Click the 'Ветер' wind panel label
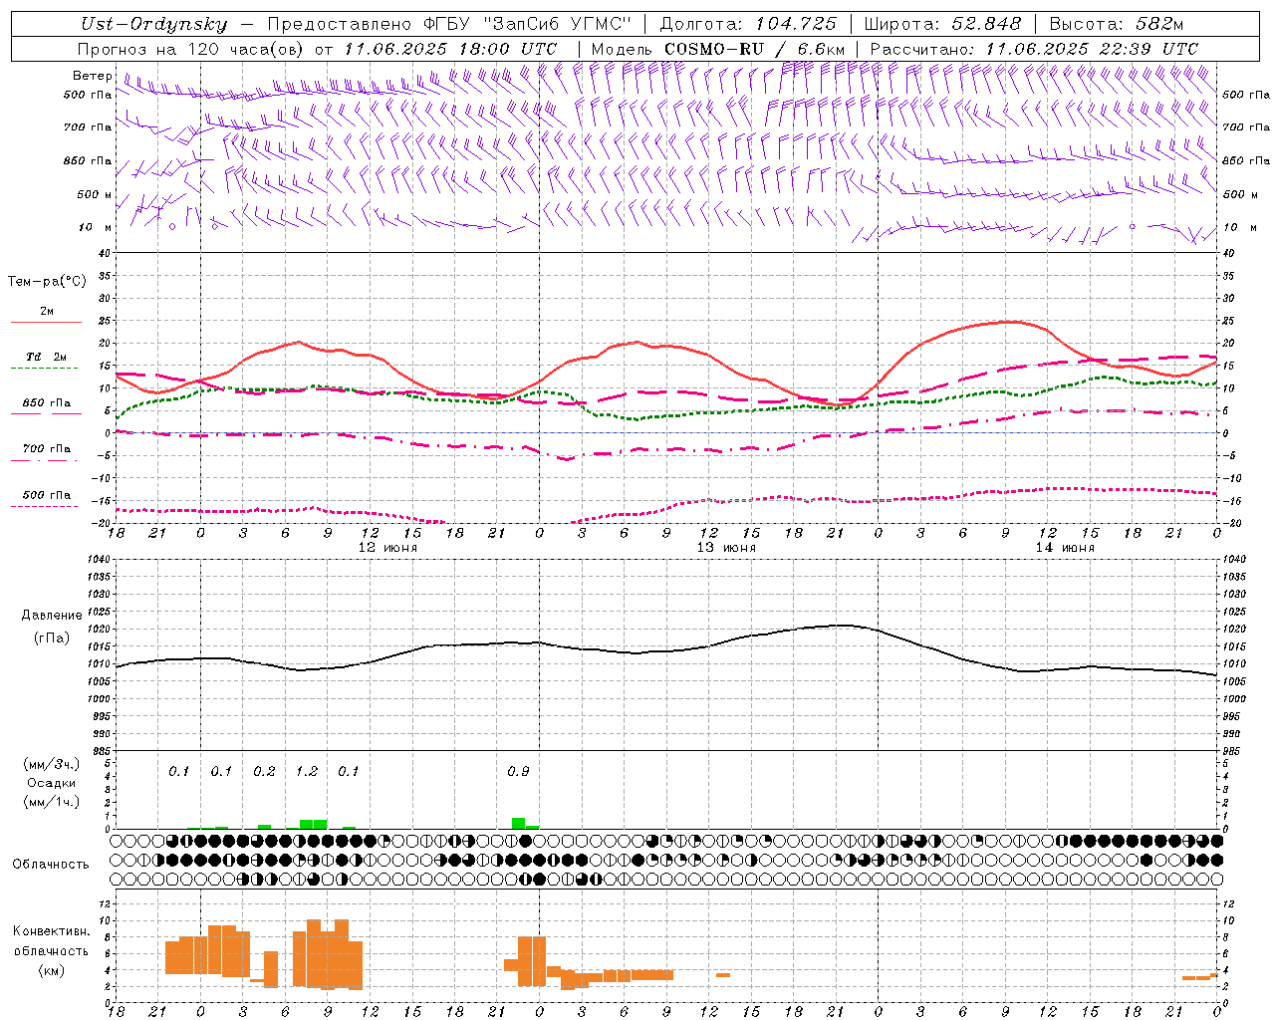 pyautogui.click(x=92, y=76)
